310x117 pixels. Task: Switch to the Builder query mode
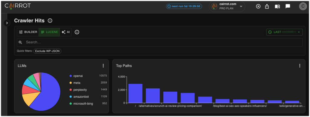28,32
